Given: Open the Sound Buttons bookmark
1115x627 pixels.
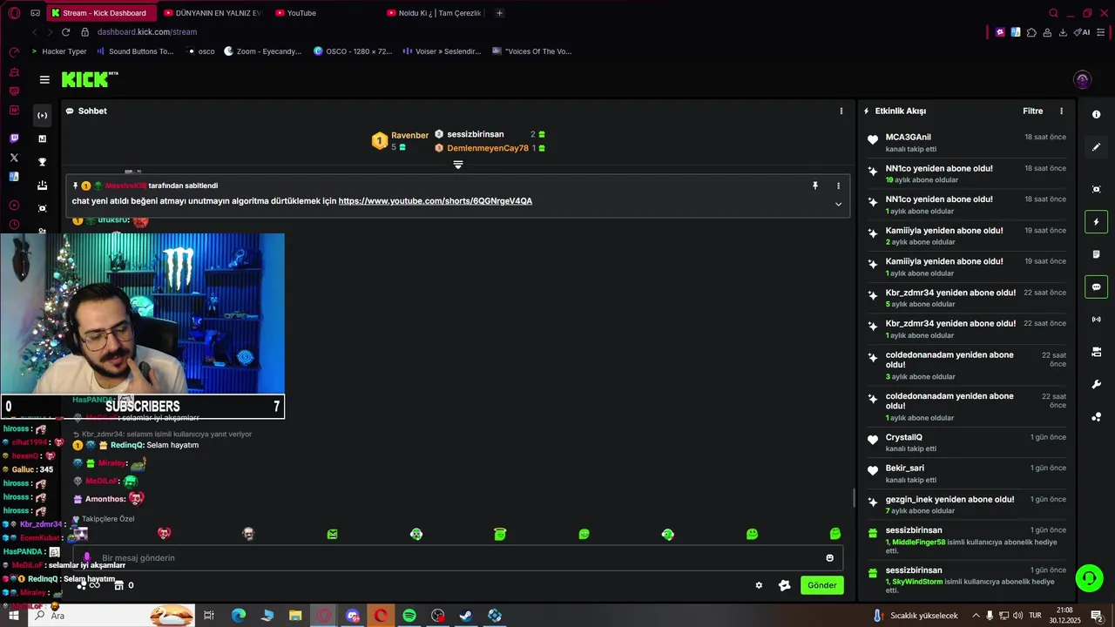Looking at the screenshot, I should [x=135, y=51].
